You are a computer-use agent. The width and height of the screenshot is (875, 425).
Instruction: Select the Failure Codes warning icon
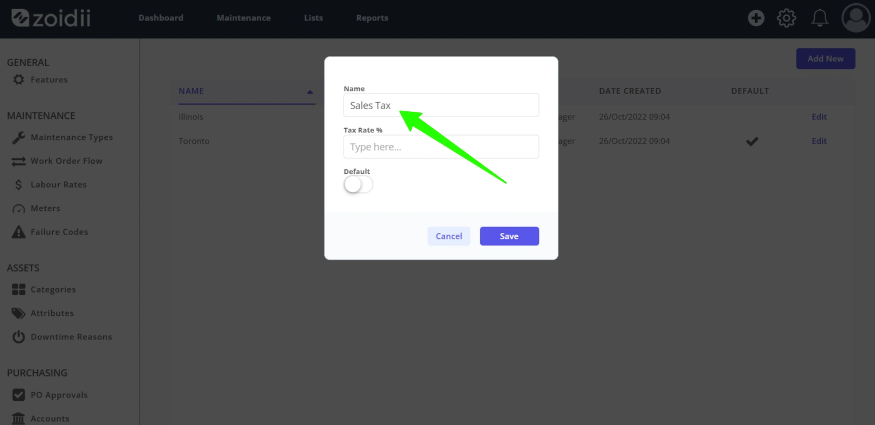pyautogui.click(x=18, y=232)
